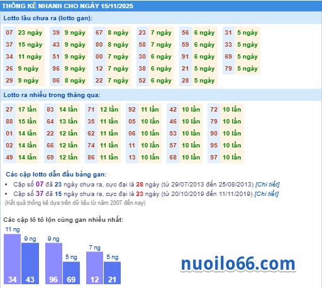Click frequent number 88
This screenshot has height=288, width=322.
point(9,122)
